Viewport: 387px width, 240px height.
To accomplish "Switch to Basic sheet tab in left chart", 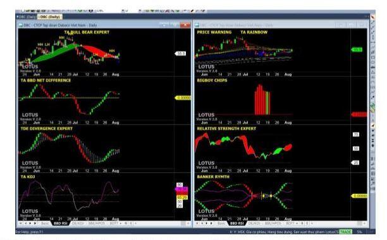I will click(x=45, y=223).
